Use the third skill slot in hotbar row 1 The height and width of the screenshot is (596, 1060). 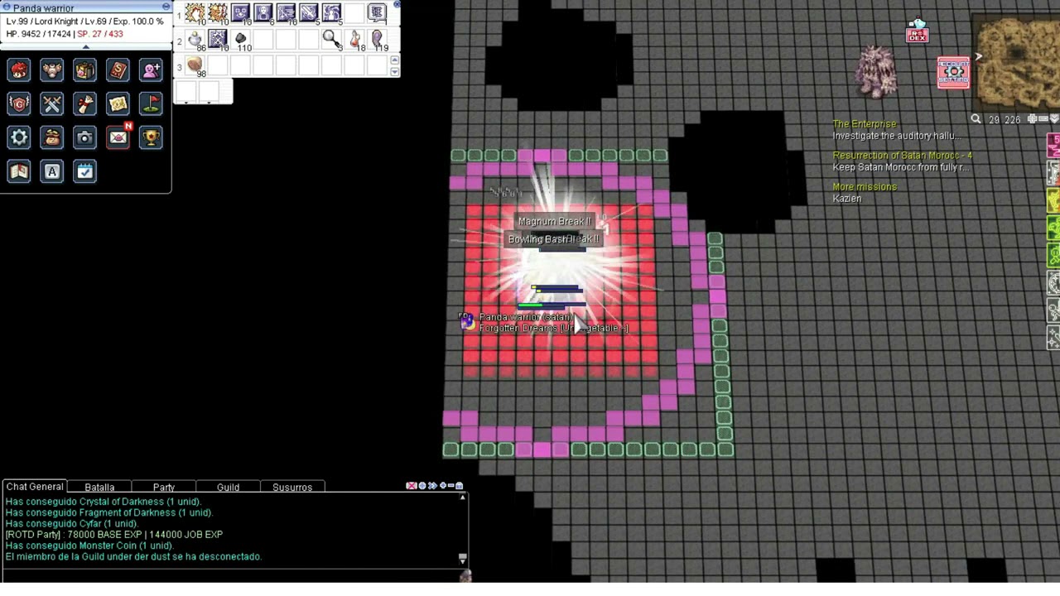click(x=240, y=13)
